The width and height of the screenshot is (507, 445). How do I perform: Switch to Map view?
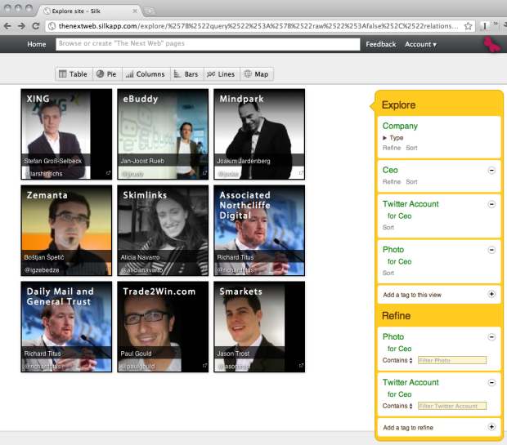click(x=257, y=74)
